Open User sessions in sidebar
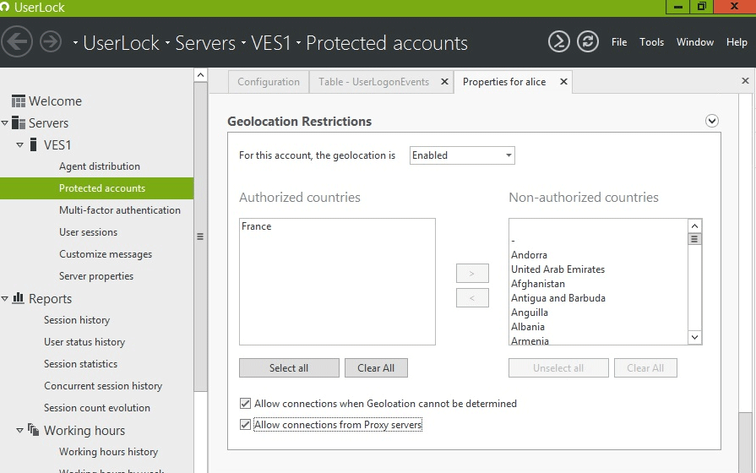 pos(88,232)
